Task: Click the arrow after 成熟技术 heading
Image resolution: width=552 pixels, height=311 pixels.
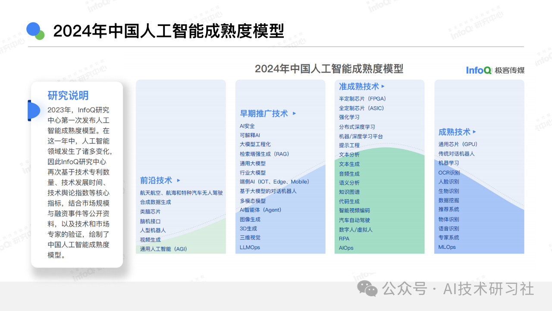Action: 474,132
